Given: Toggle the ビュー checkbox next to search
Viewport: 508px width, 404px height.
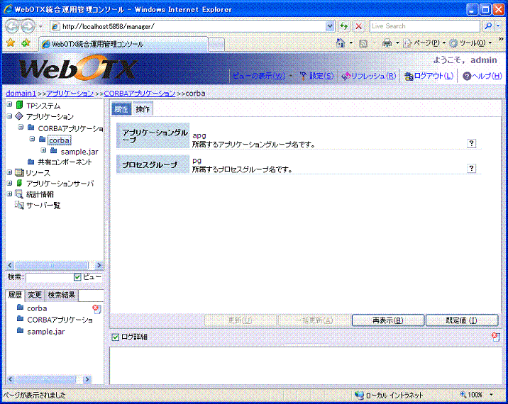Looking at the screenshot, I should pos(78,277).
